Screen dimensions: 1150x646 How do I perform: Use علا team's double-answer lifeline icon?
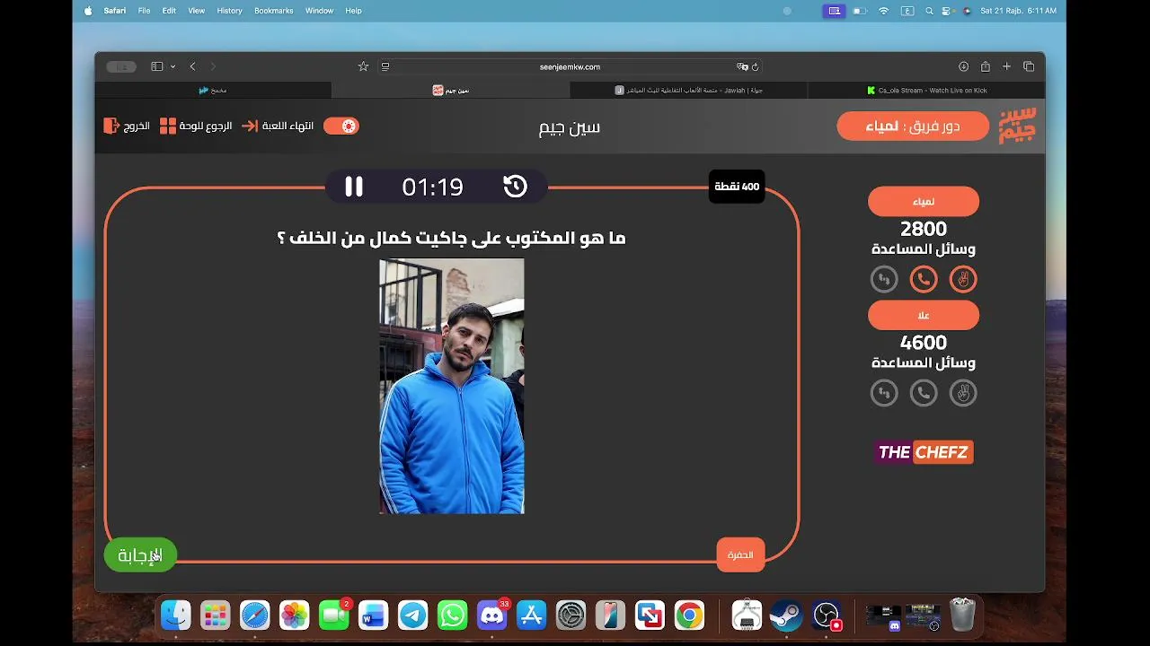pos(884,393)
